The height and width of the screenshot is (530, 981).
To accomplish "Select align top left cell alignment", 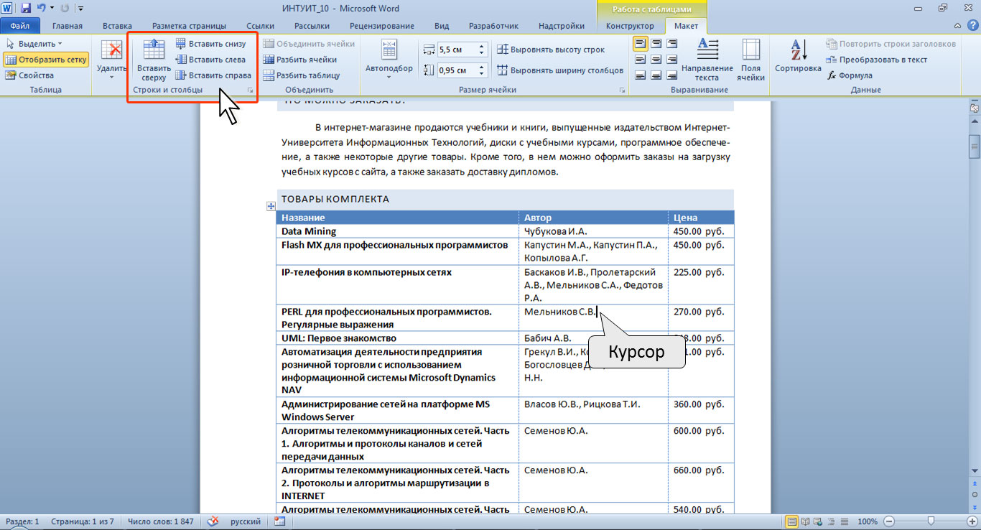I will click(x=640, y=43).
